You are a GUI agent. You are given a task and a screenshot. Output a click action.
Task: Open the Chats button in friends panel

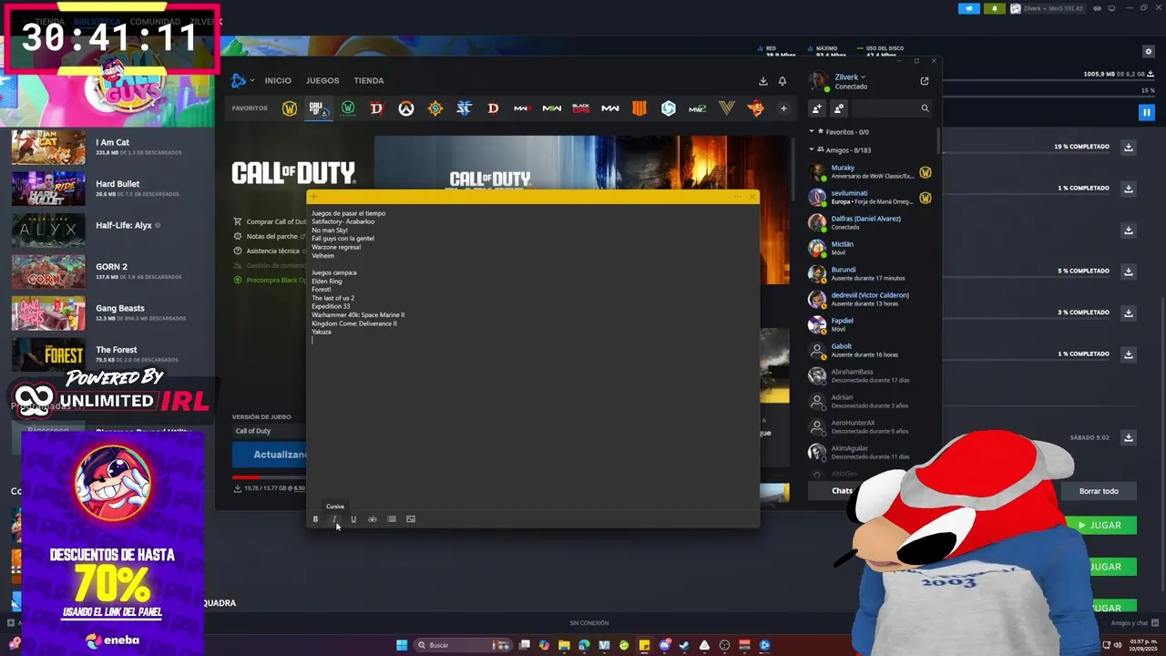point(842,491)
